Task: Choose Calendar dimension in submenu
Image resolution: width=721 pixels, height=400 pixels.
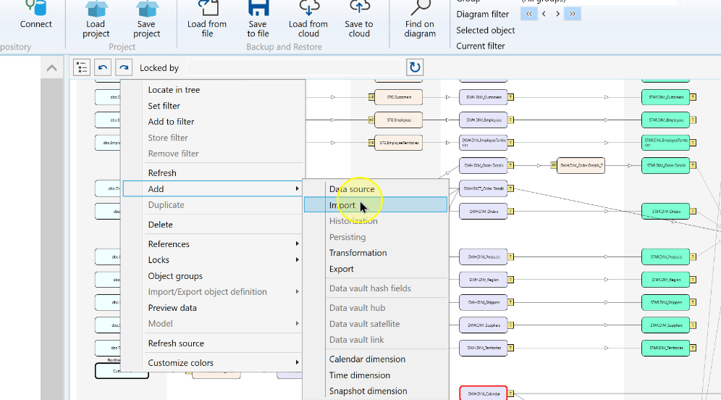Action: [367, 359]
